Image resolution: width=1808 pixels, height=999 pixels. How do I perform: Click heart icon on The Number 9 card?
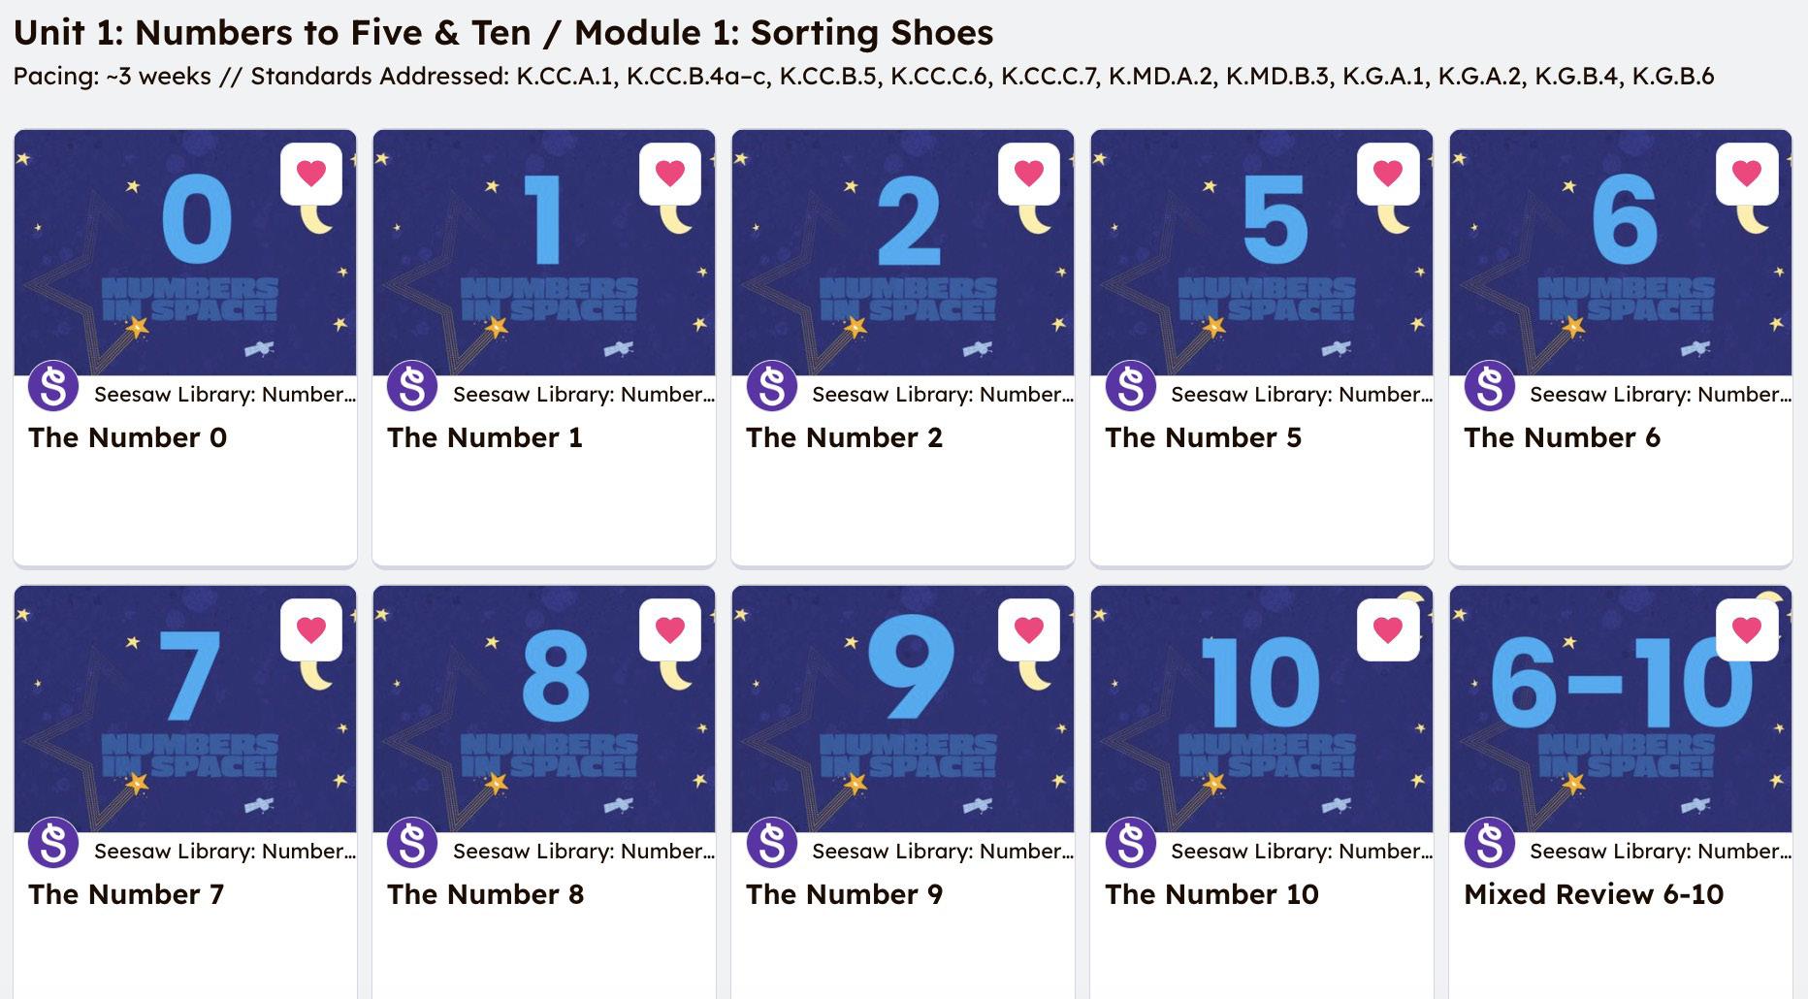coord(1029,629)
